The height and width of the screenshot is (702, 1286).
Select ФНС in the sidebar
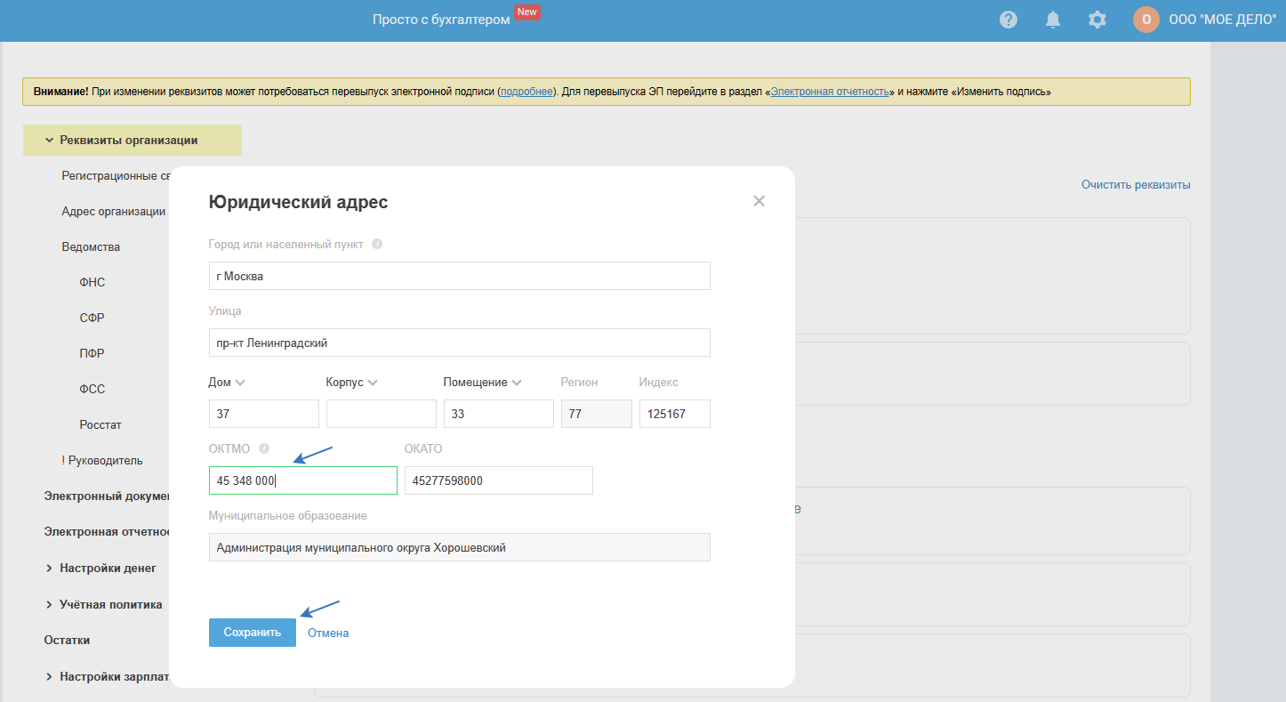[92, 282]
